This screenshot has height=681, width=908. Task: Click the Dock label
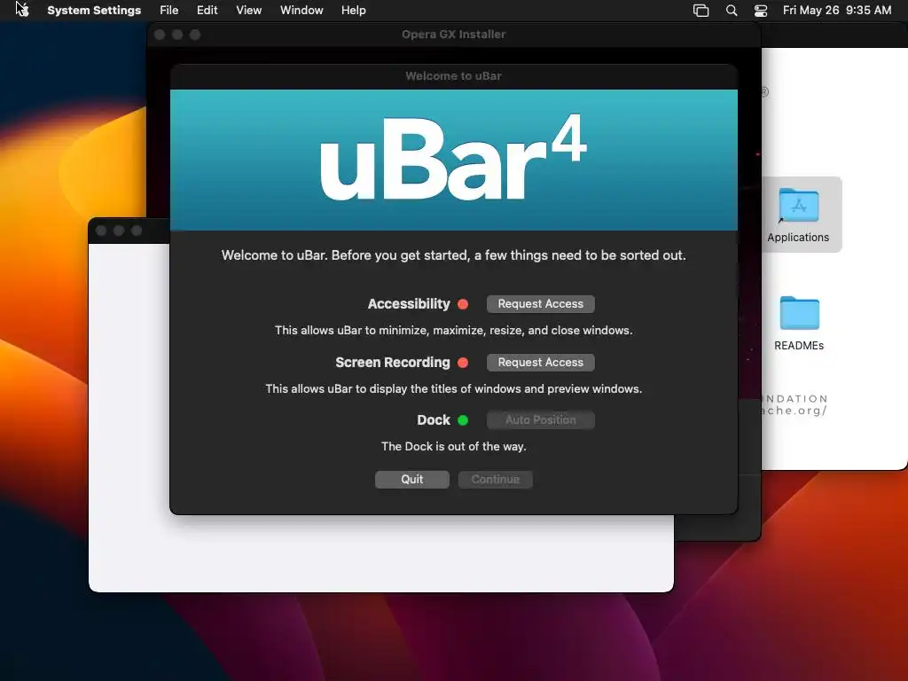click(433, 420)
